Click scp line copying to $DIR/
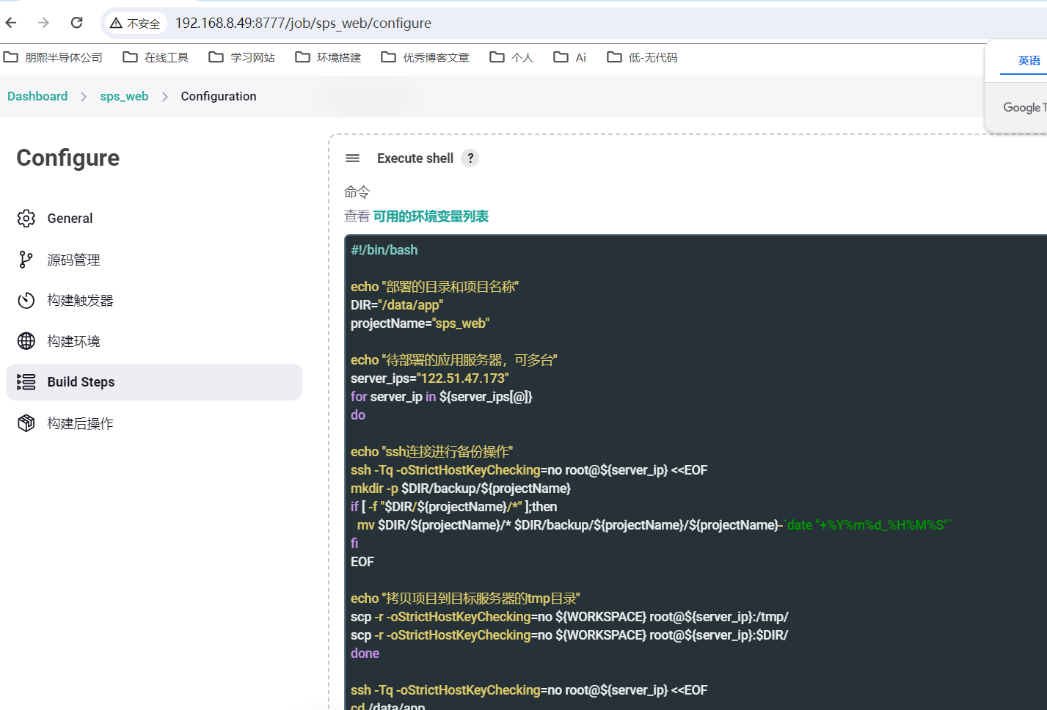Viewport: 1047px width, 710px height. (569, 635)
